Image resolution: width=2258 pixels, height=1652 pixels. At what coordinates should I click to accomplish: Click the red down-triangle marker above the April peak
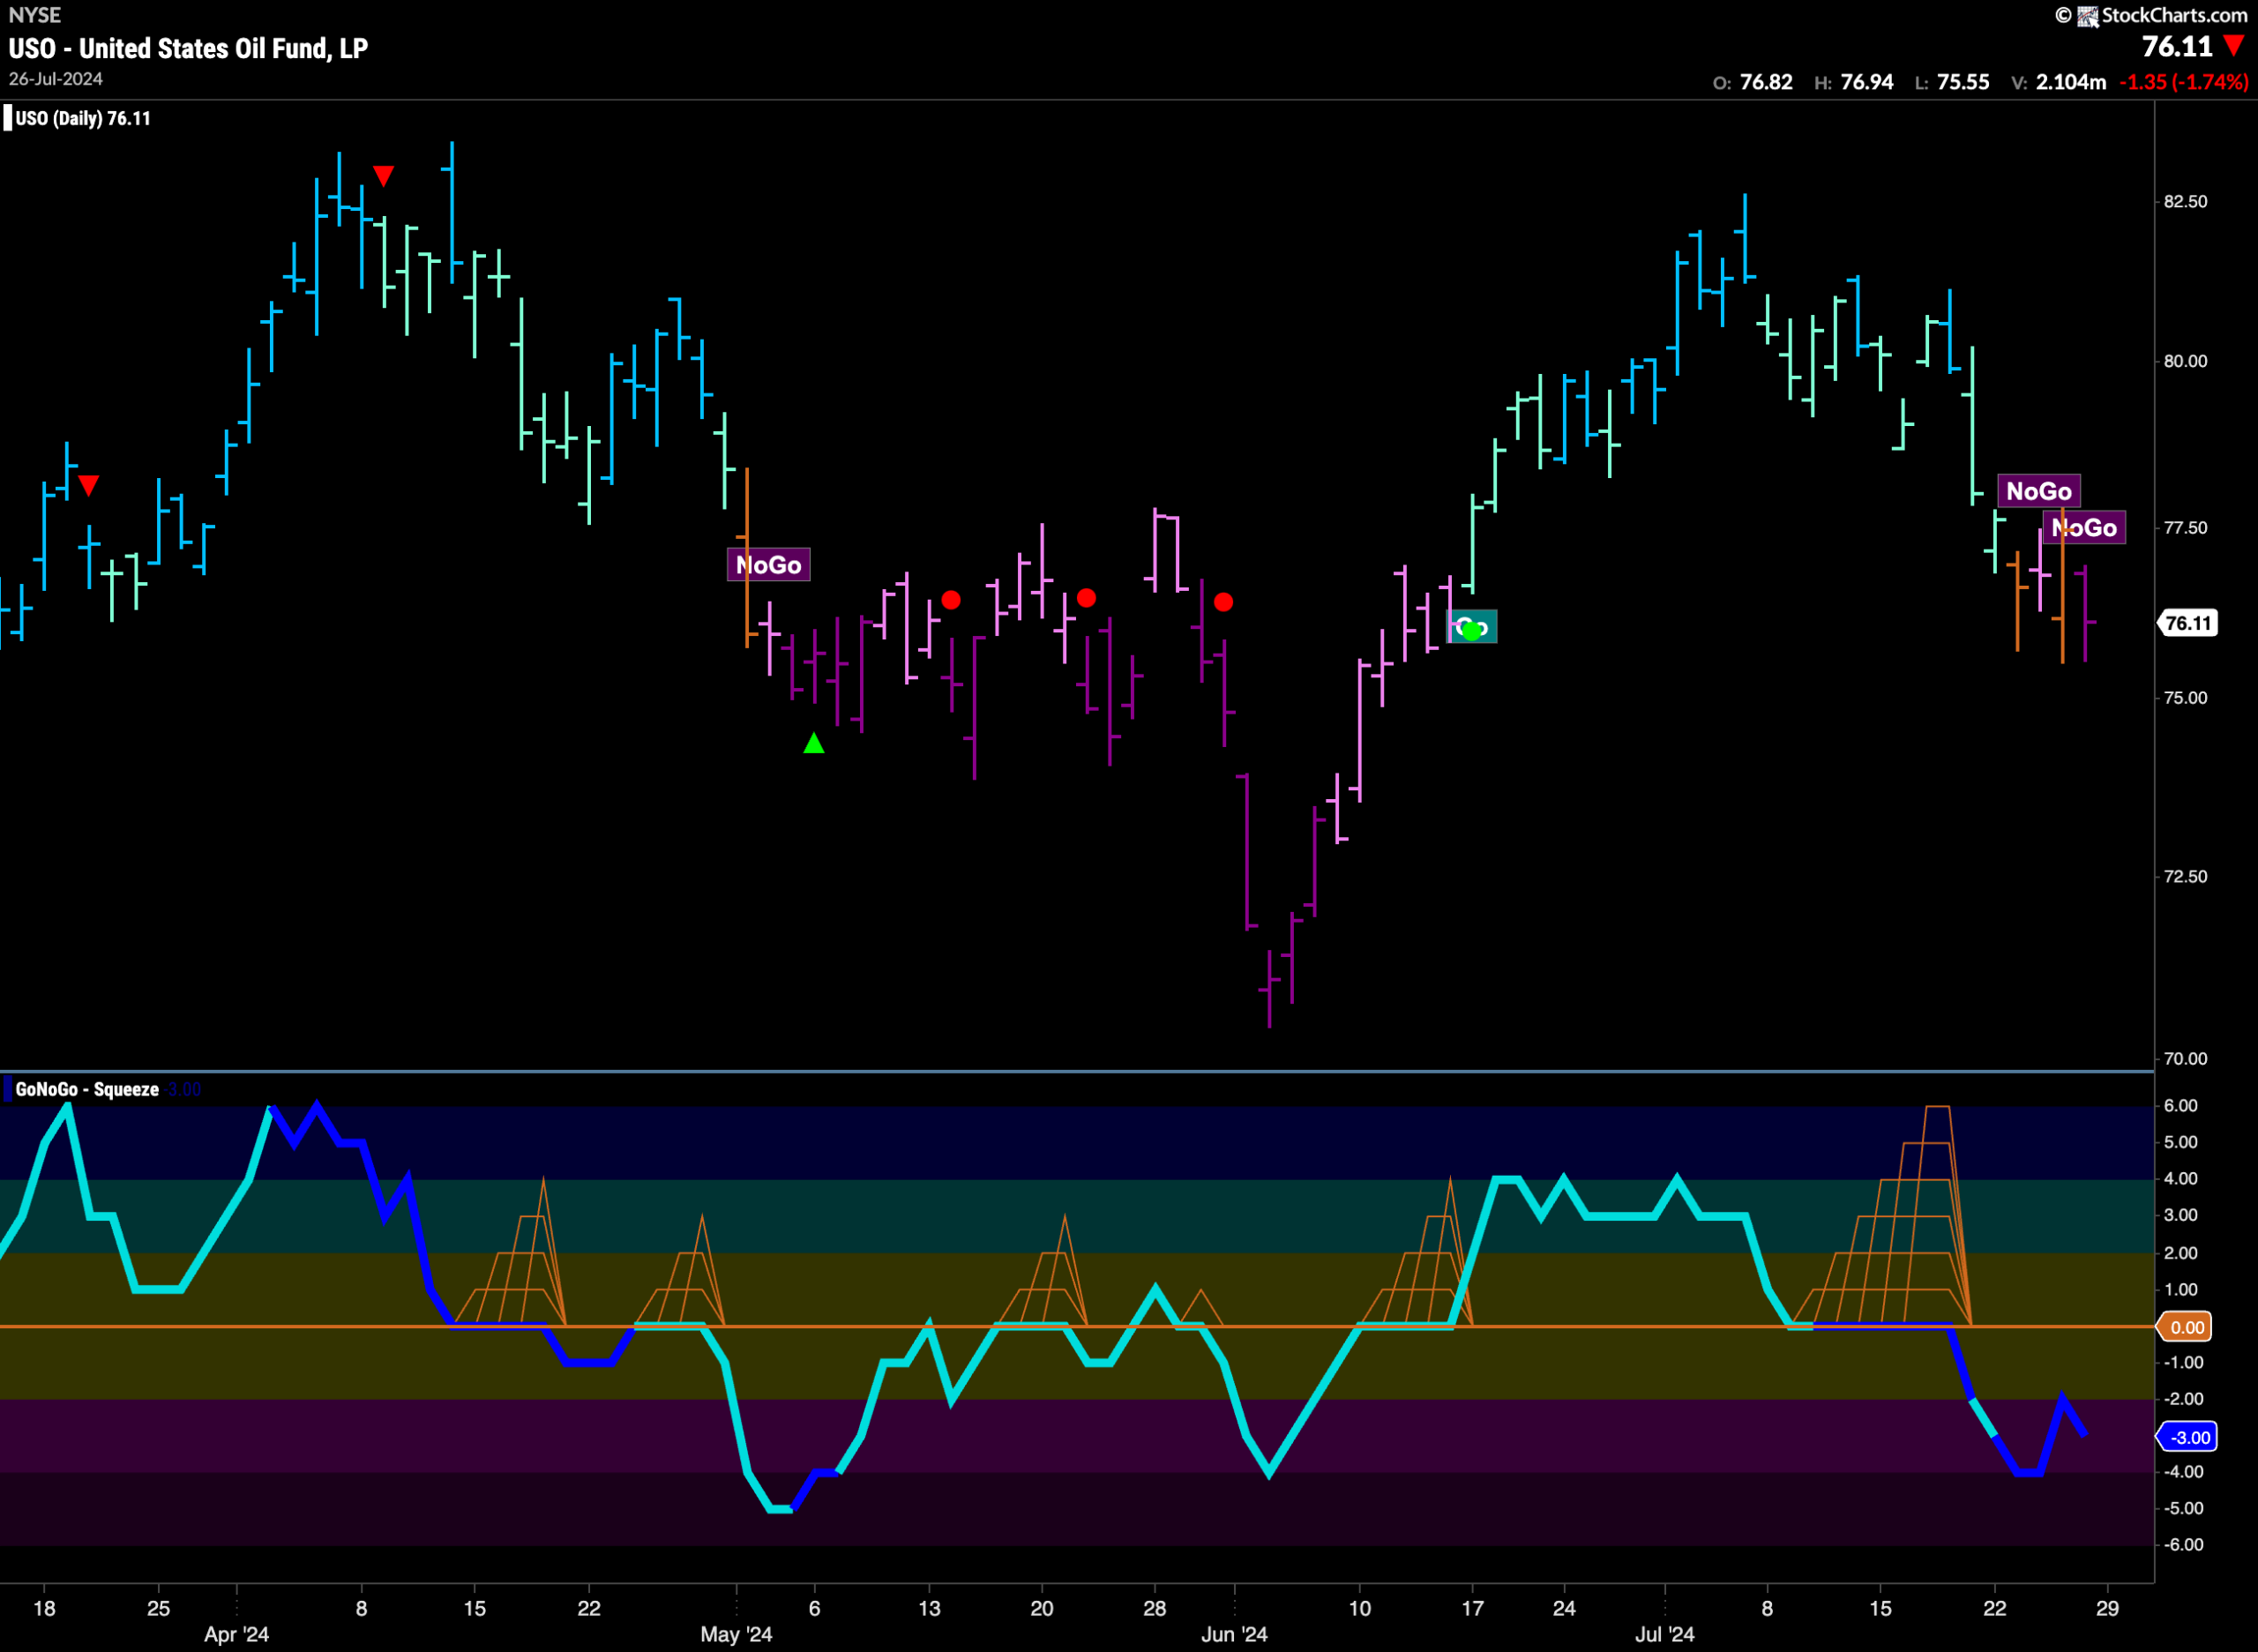383,176
